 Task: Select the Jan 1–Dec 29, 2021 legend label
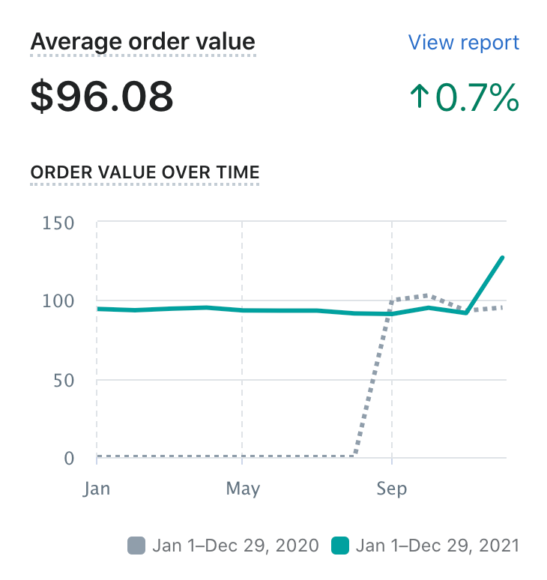438,546
